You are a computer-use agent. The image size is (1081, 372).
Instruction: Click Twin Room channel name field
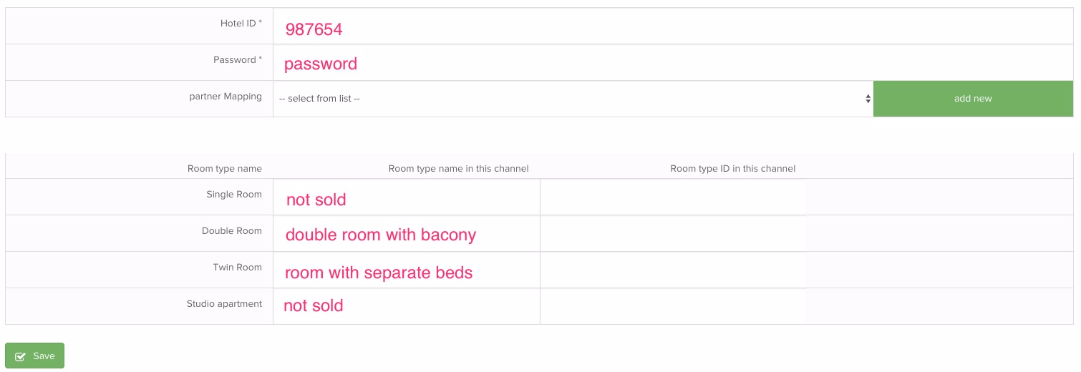click(407, 270)
